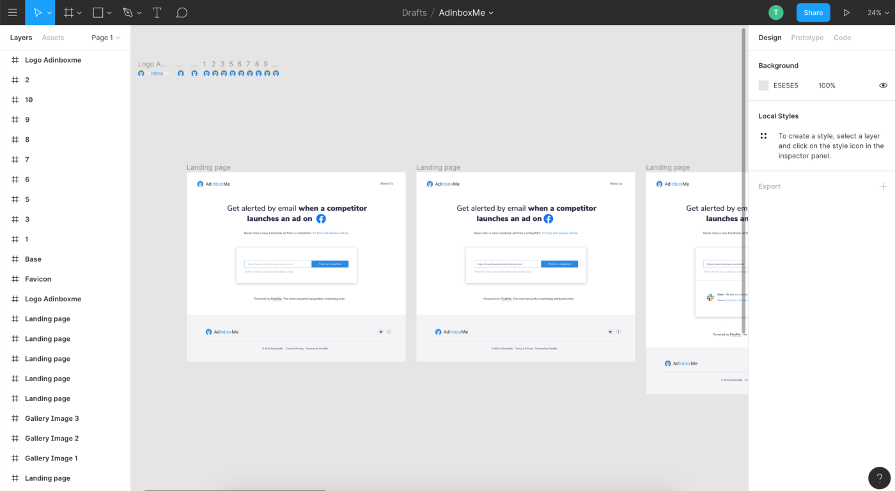Add an export setting with plus icon

883,186
